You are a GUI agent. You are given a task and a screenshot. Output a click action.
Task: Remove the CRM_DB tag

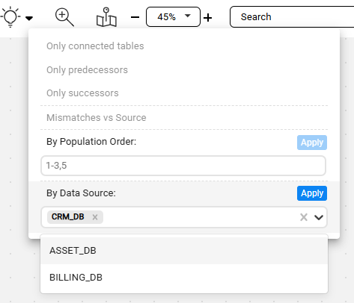coord(95,217)
